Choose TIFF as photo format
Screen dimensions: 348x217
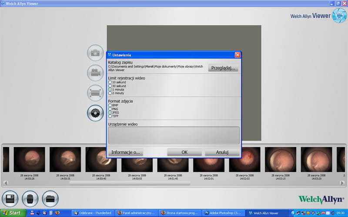click(110, 116)
